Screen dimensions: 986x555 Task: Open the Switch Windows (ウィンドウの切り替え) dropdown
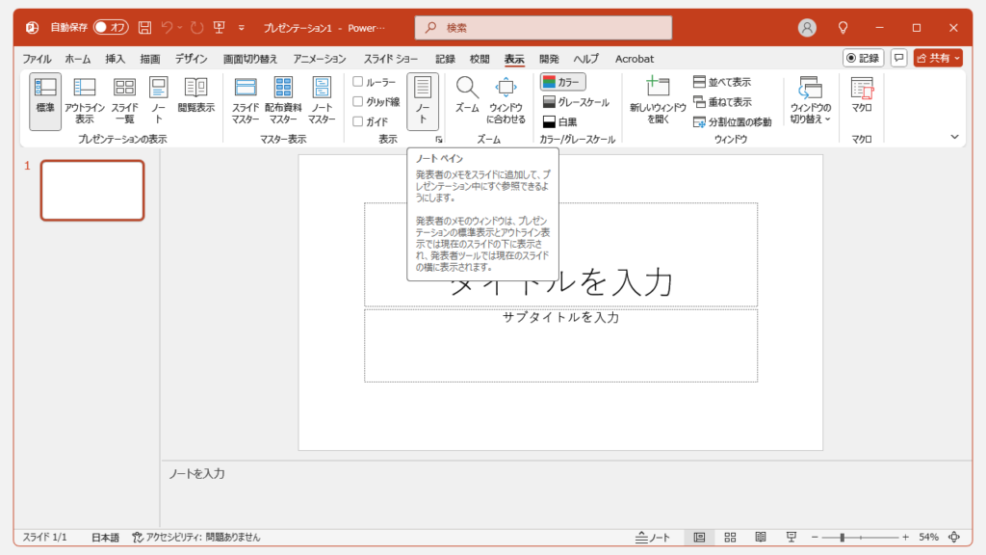[810, 101]
